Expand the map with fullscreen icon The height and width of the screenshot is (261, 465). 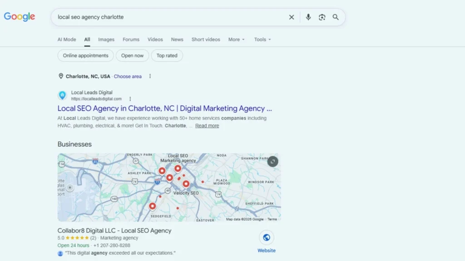click(x=272, y=162)
